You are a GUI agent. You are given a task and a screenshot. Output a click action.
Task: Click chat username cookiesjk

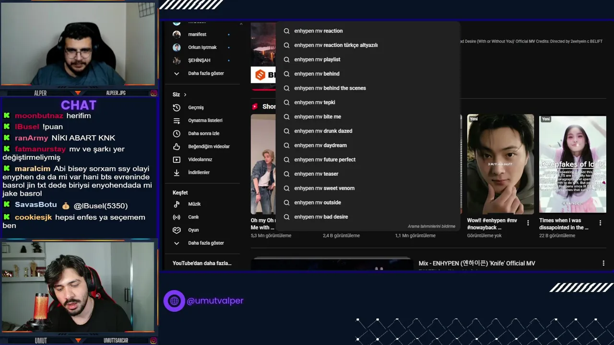click(x=33, y=217)
